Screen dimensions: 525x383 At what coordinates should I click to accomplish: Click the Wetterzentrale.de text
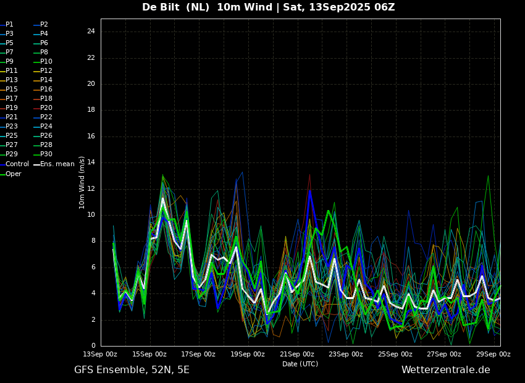pos(446,370)
